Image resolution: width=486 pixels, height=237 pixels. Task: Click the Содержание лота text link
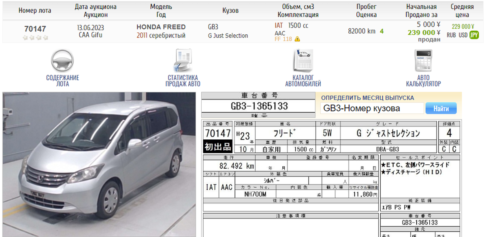pos(62,81)
